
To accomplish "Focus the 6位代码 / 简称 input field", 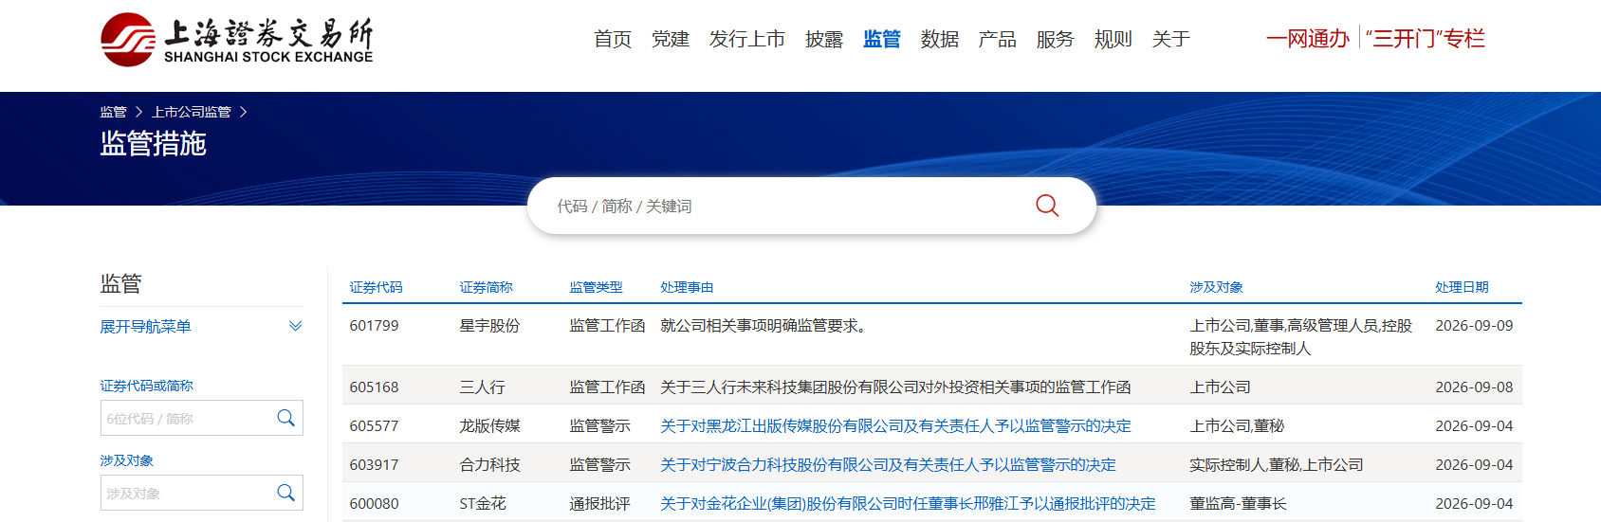I will tap(186, 418).
